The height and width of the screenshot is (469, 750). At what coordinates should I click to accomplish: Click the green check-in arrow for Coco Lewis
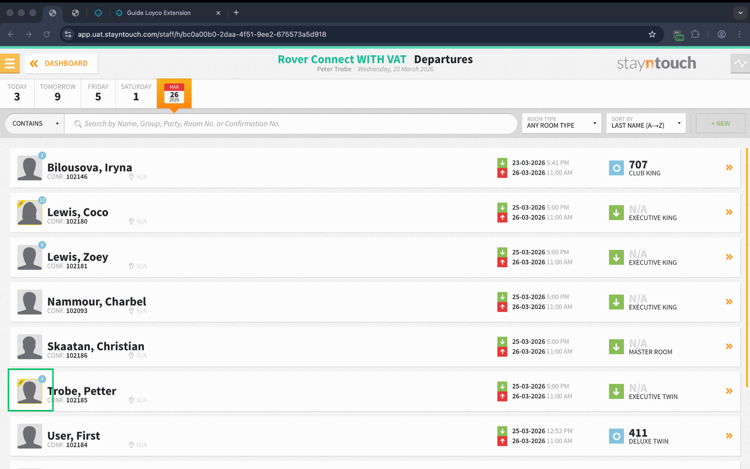pyautogui.click(x=616, y=213)
